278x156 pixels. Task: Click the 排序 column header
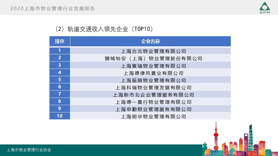pos(60,41)
